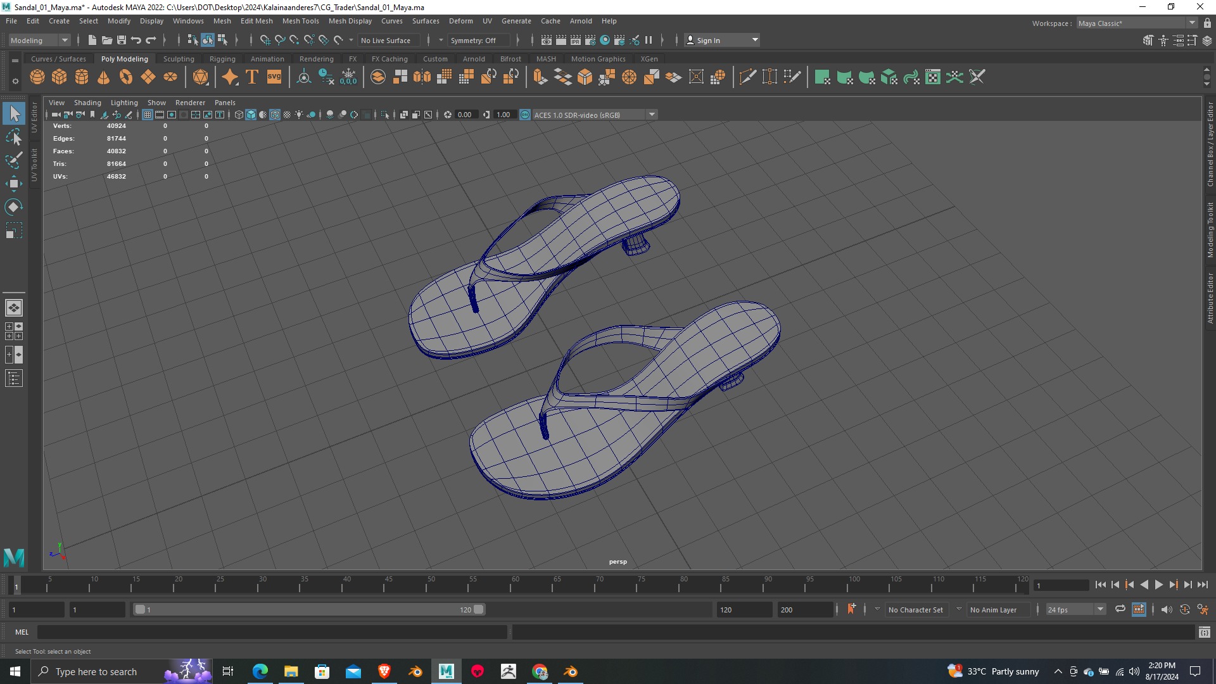Select the Lasso tool in Tool Box

(14, 137)
